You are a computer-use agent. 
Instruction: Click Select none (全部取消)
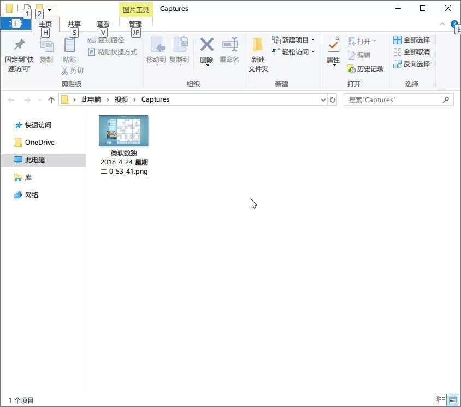(x=412, y=52)
